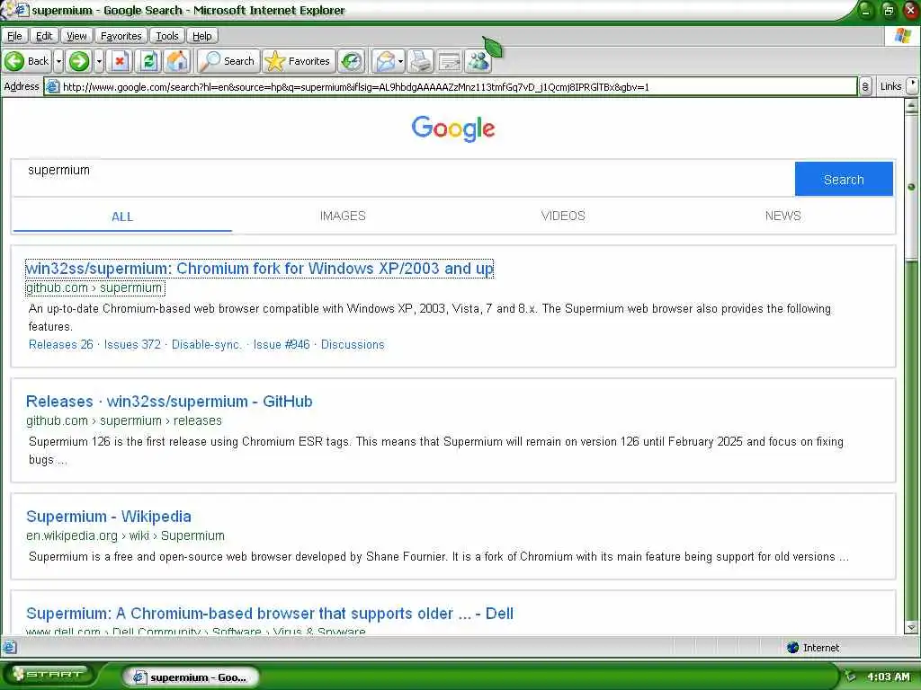
Task: Open the Tools menu
Action: [166, 36]
